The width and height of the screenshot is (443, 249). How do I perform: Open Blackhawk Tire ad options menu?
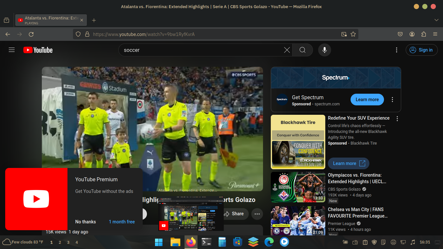click(x=397, y=119)
